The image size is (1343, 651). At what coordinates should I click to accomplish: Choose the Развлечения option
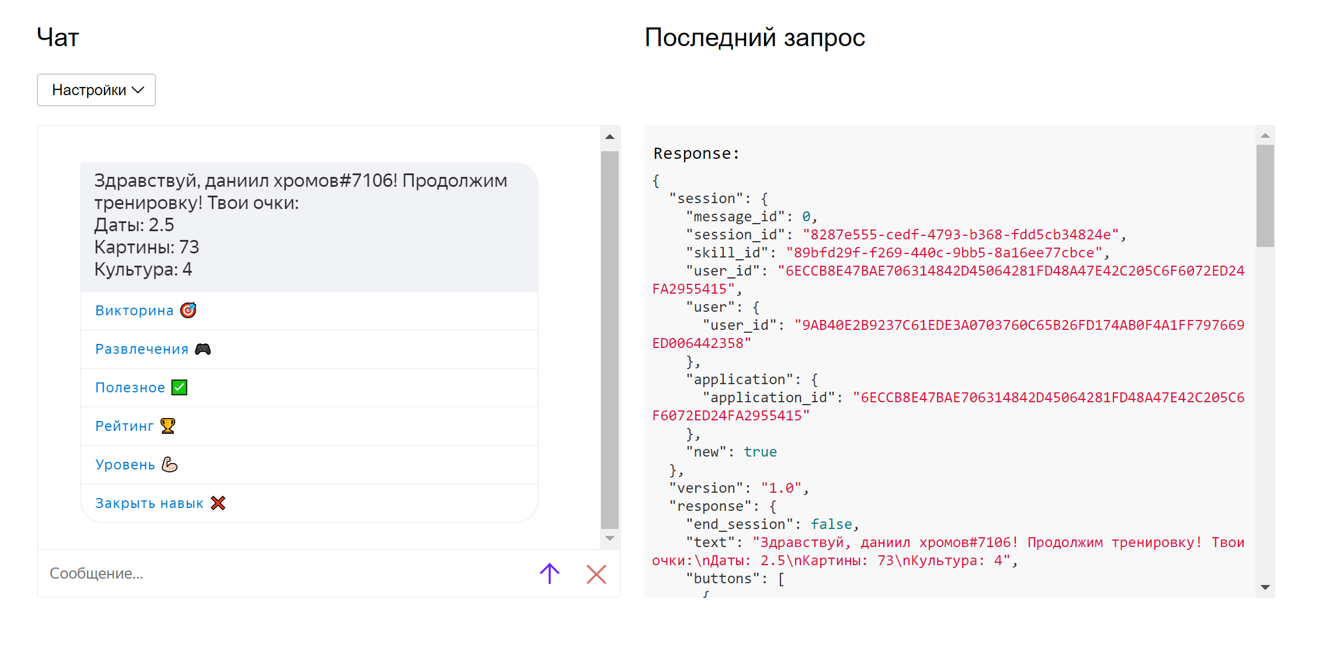142,349
